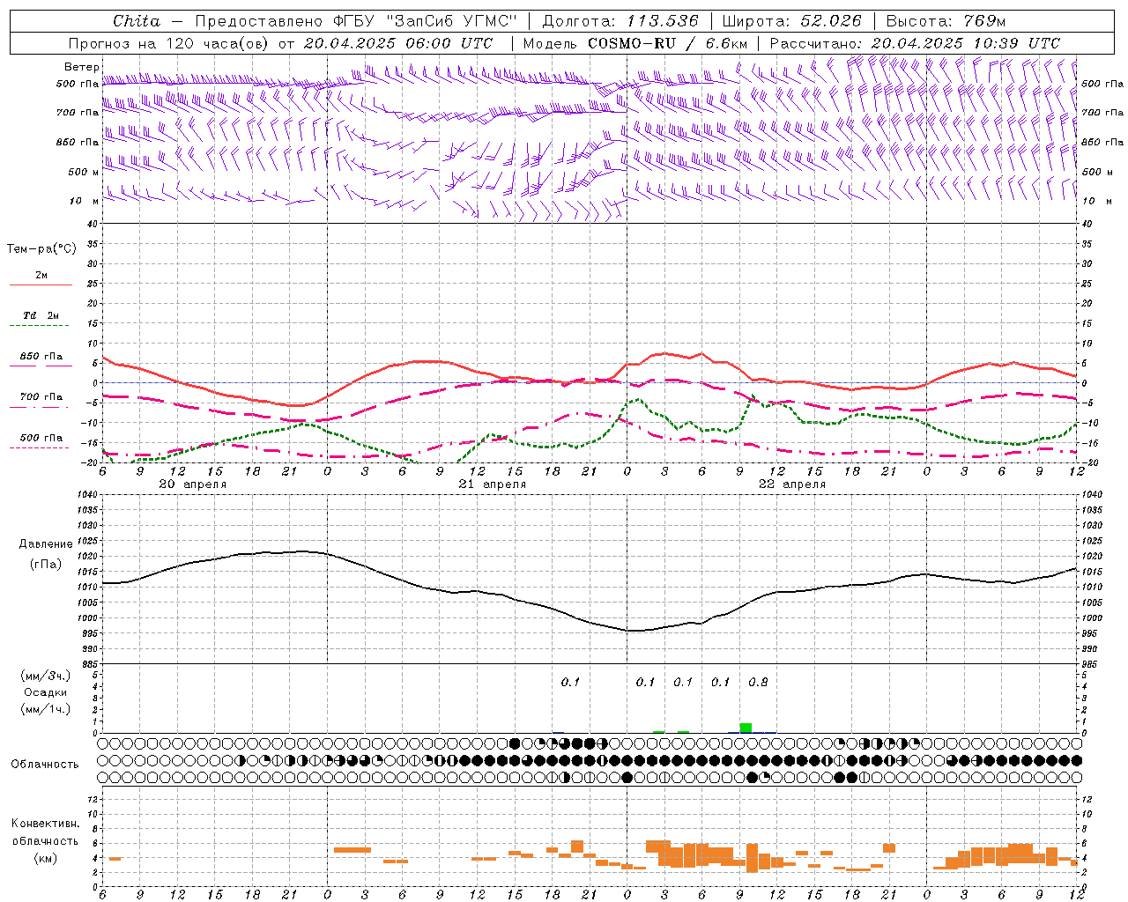Select the provider text "ЗапСиб УГМС"
The image size is (1128, 902).
pyautogui.click(x=454, y=21)
